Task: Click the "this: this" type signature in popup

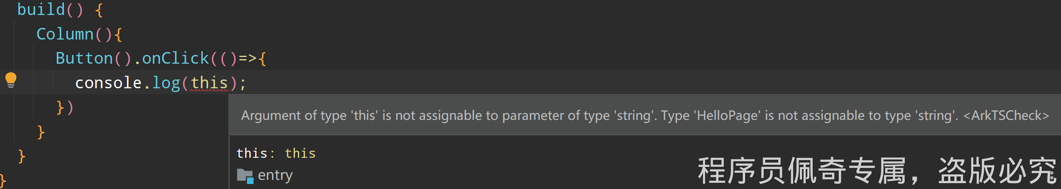Action: [276, 153]
